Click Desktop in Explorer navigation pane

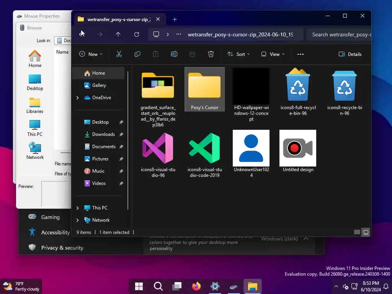100,122
